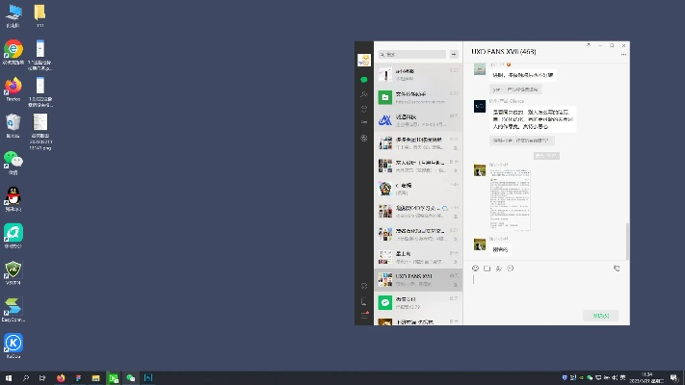Click the green Send button
Screen dimensions: 685x385
(x=600, y=315)
